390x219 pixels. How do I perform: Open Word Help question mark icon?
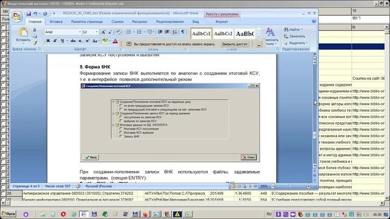click(x=314, y=22)
